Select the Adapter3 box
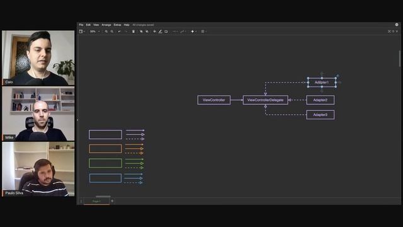 click(321, 115)
